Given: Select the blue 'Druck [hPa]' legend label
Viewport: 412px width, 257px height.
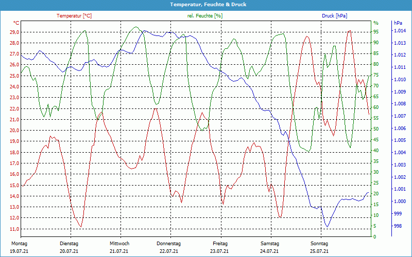Looking at the screenshot, I should [334, 16].
